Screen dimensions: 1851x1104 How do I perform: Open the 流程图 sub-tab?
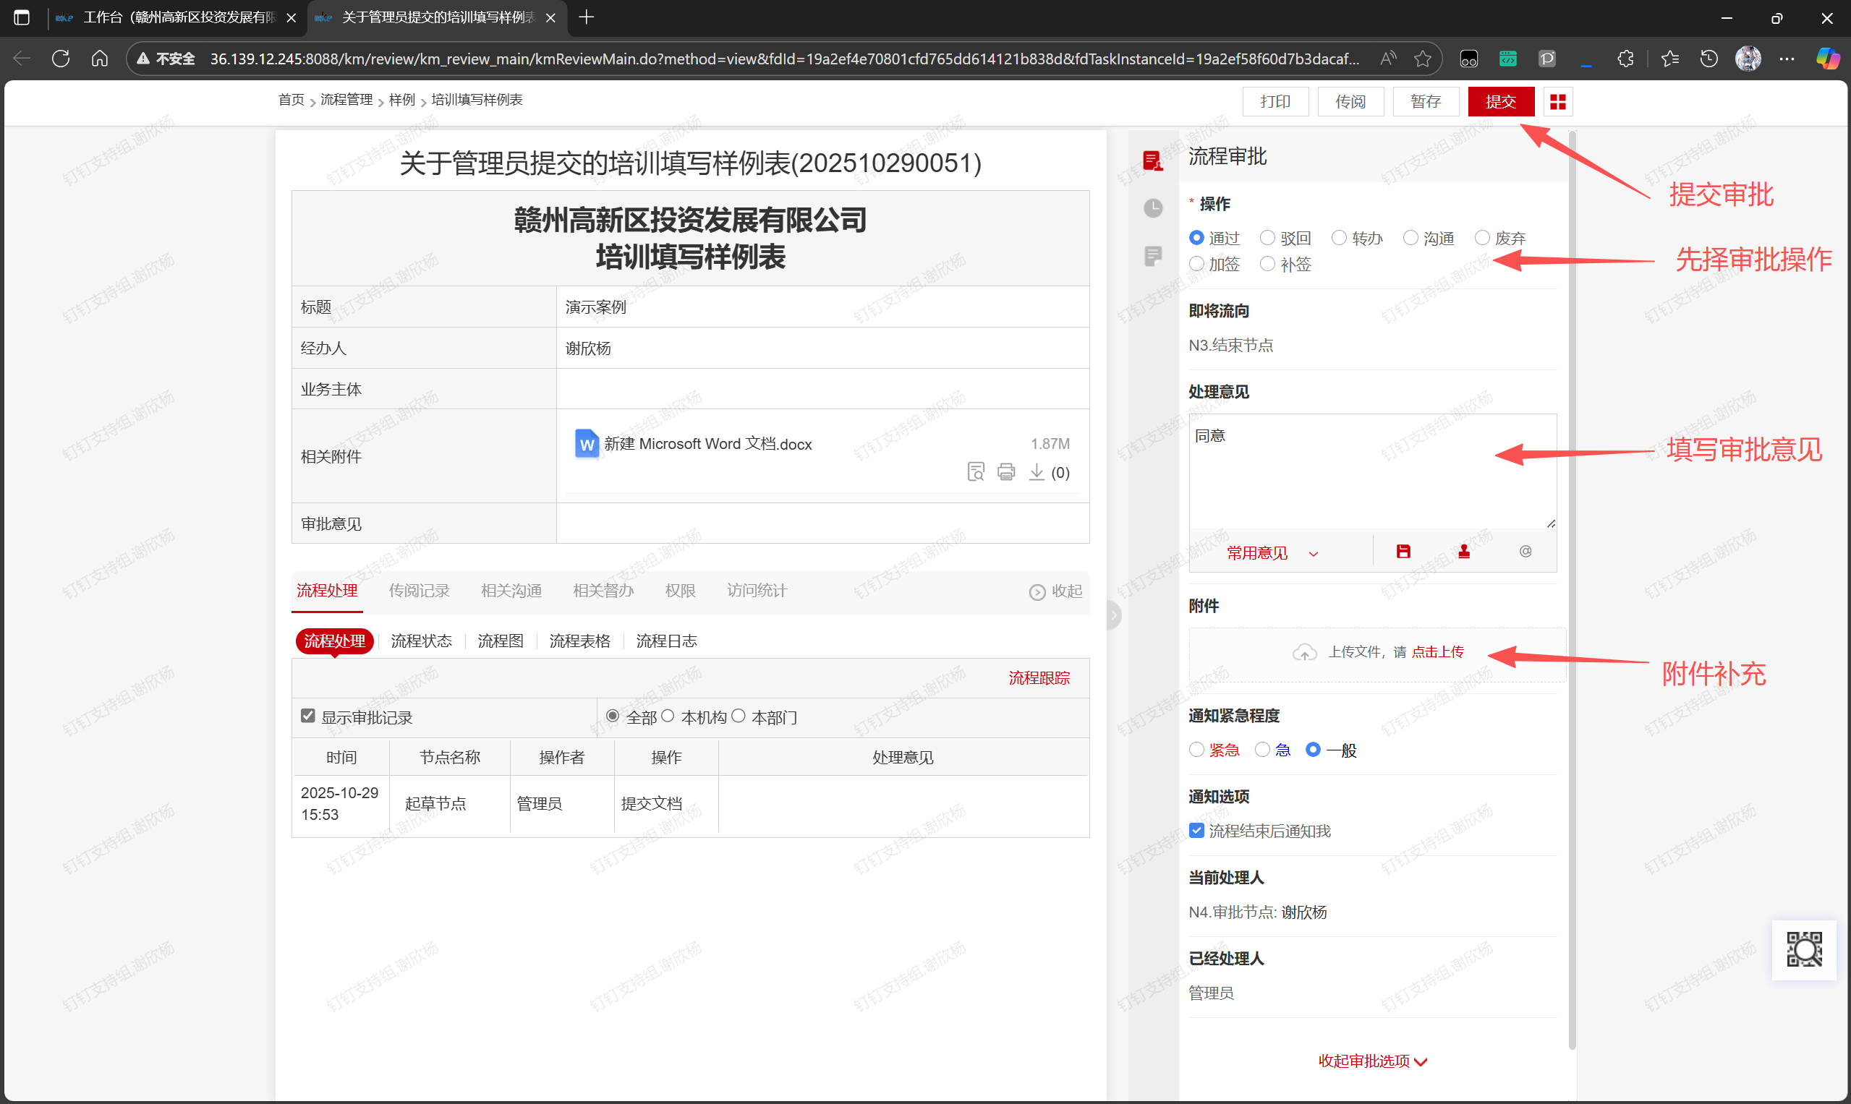[x=500, y=641]
